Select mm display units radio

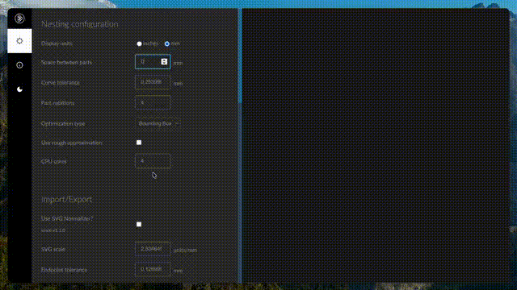click(167, 43)
